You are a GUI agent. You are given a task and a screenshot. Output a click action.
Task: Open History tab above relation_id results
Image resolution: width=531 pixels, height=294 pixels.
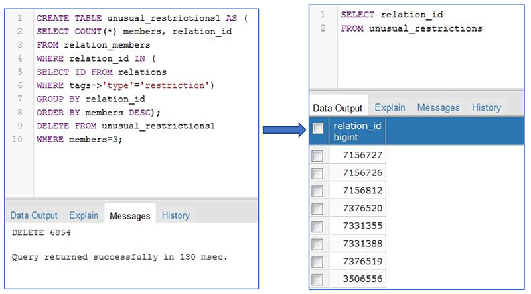tap(486, 107)
